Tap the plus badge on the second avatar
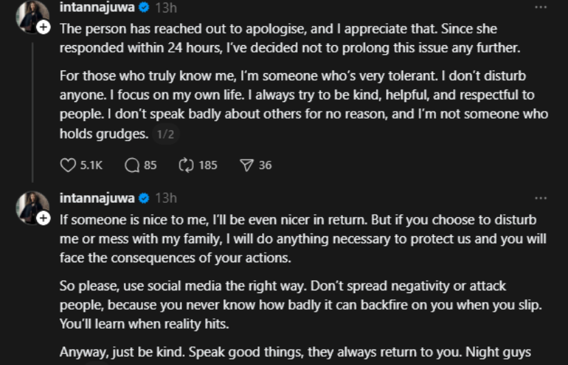 click(44, 218)
